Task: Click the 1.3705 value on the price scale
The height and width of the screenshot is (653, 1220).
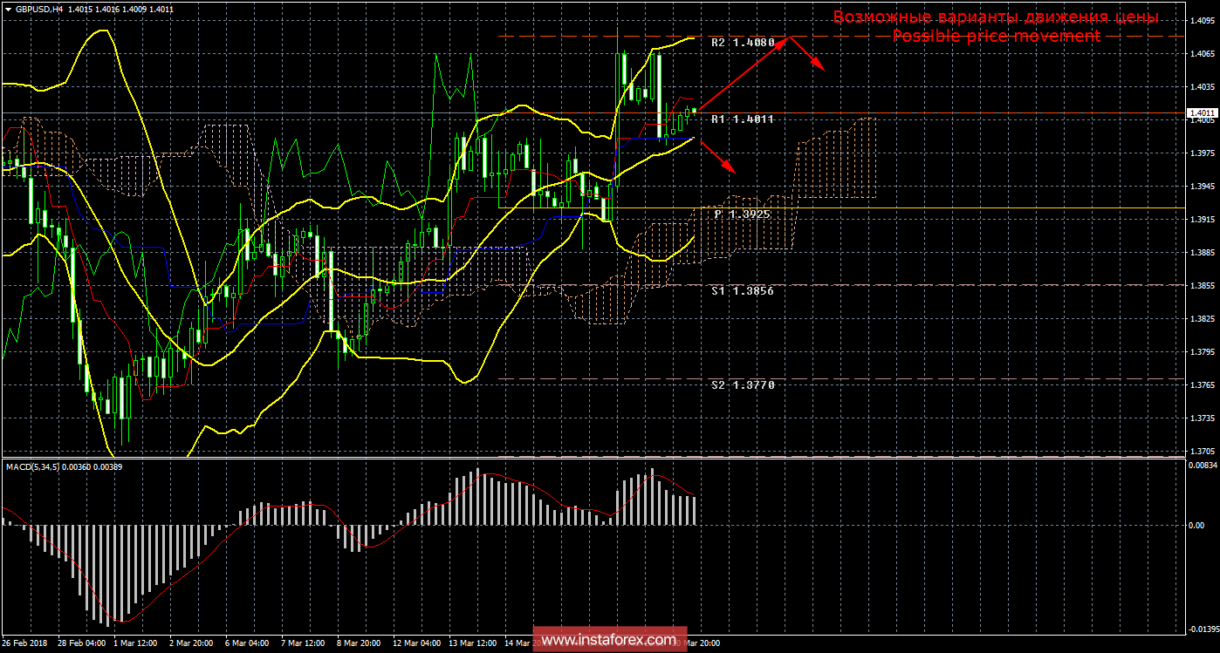Action: click(1201, 451)
